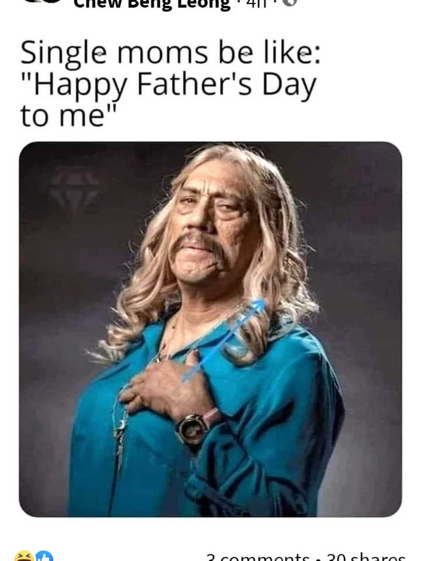Click the hand resting on the chest
This screenshot has height=561, width=421.
click(168, 384)
